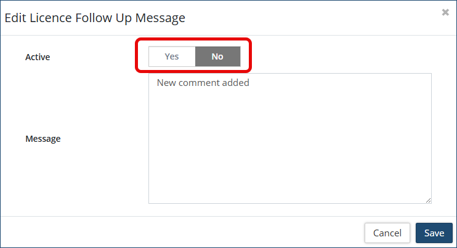This screenshot has height=248, width=457.
Task: Click the Edit Licence Follow Up Message title
Action: (95, 18)
